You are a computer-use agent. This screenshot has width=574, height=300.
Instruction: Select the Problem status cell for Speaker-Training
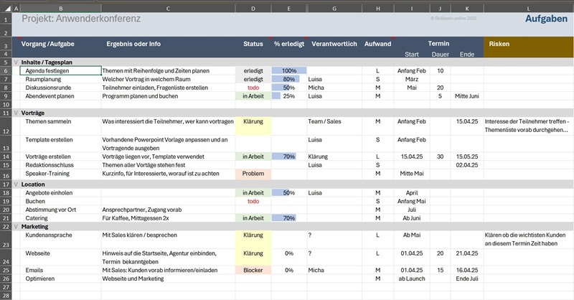253,174
